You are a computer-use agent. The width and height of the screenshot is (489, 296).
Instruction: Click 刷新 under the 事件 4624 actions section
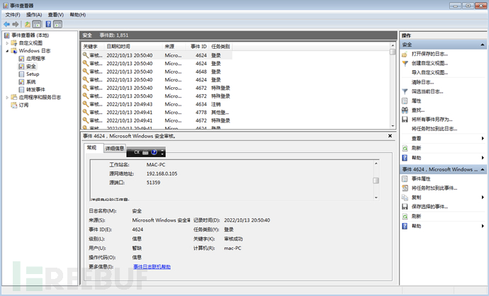tap(416, 216)
